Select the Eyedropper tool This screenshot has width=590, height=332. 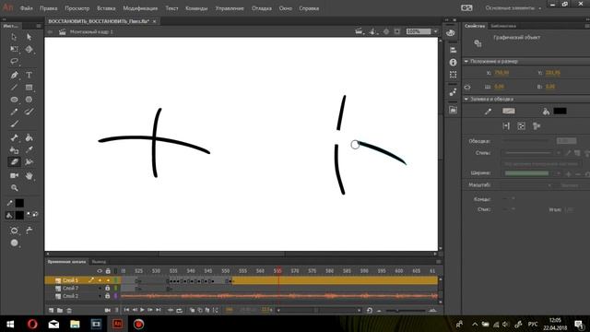coord(29,150)
